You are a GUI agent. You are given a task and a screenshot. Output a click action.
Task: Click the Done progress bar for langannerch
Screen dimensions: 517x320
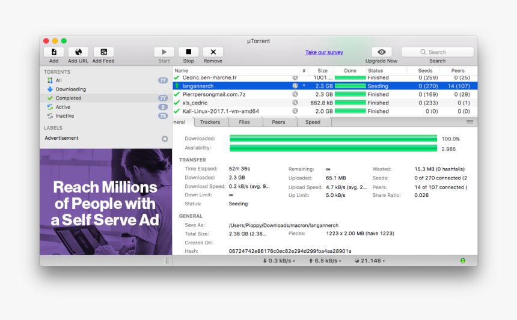(x=350, y=86)
